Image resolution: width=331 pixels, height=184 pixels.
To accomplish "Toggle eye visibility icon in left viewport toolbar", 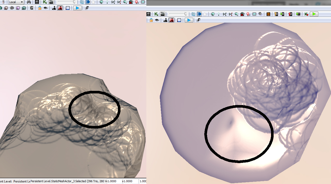I will click(46, 8).
